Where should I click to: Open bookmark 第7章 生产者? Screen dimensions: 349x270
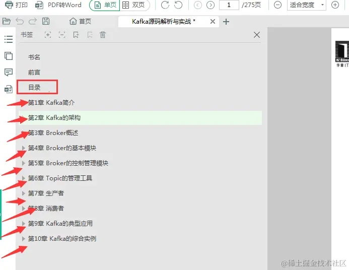[46, 193]
